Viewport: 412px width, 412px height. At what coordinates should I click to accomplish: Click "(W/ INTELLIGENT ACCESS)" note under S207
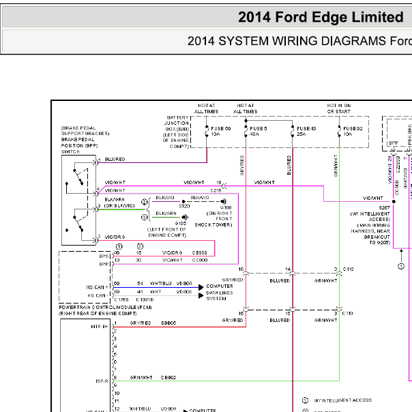(370, 216)
